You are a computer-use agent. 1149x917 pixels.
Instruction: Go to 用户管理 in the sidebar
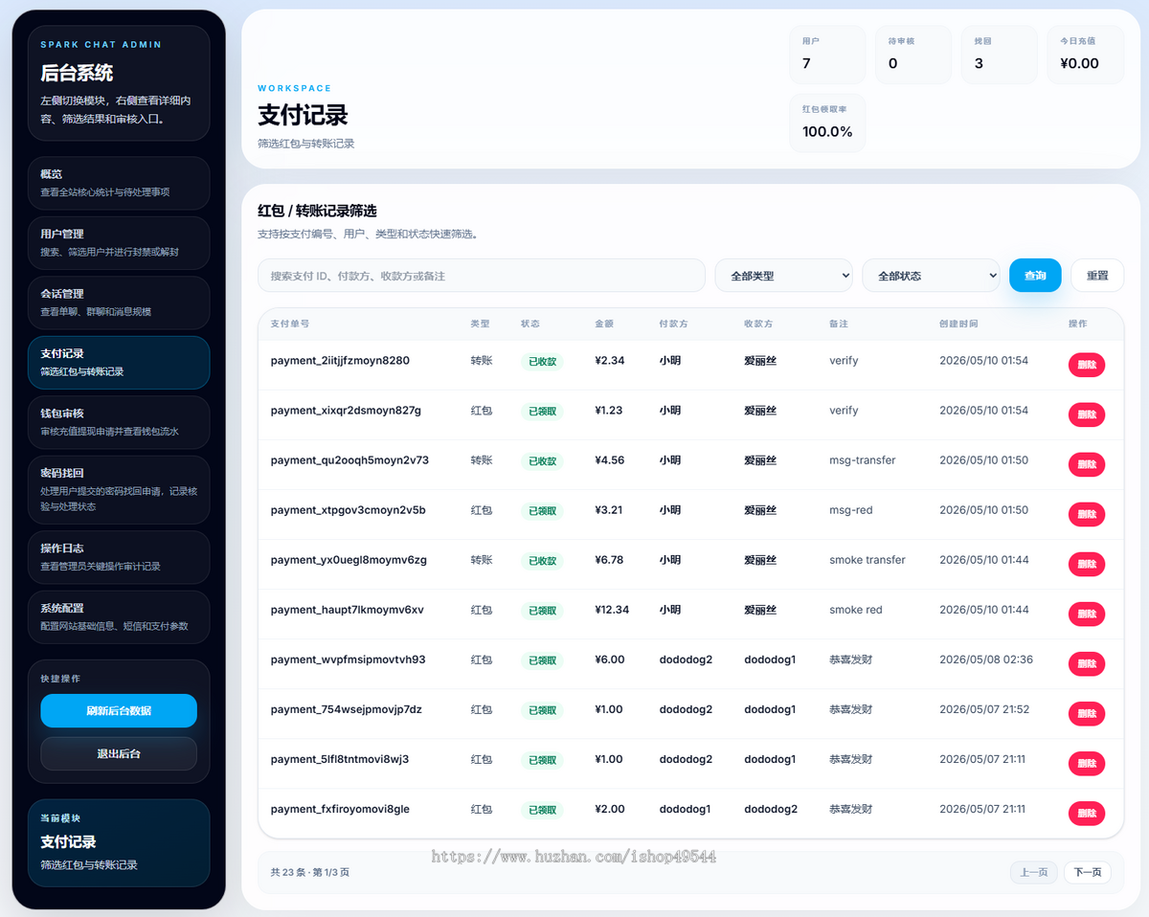[x=119, y=243]
